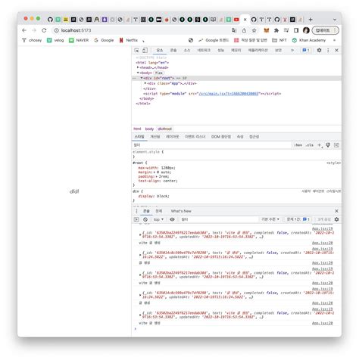This screenshot has height=360, width=359.
Task: Open the issues badge in DevTools top bar
Action: pos(306,51)
